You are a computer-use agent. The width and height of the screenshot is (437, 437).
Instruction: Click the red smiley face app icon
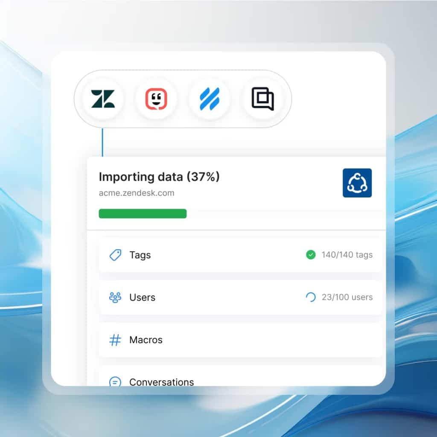click(x=156, y=99)
